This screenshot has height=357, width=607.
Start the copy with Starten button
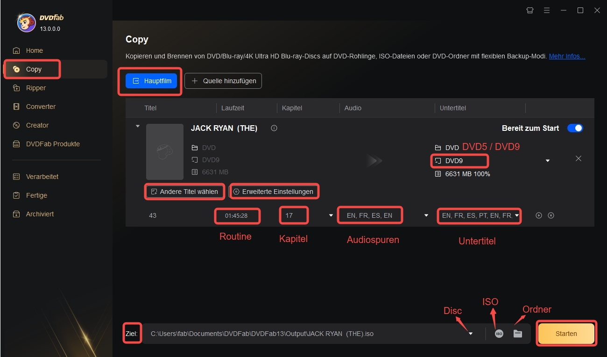coord(566,334)
